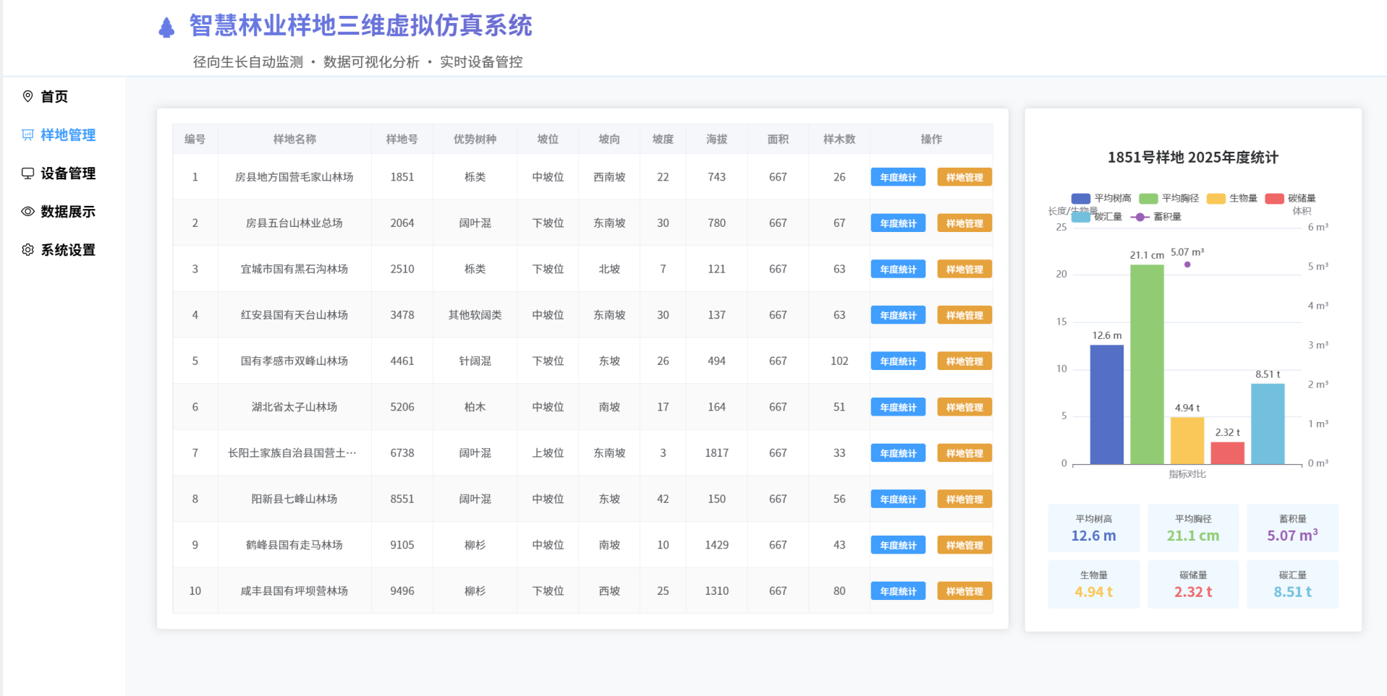This screenshot has height=696, width=1387.
Task: Click the 海拔 column header
Action: pos(716,139)
